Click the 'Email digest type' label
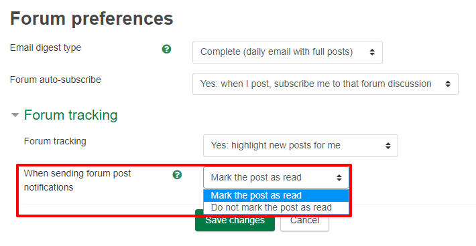Image resolution: width=476 pixels, height=246 pixels. pos(46,48)
